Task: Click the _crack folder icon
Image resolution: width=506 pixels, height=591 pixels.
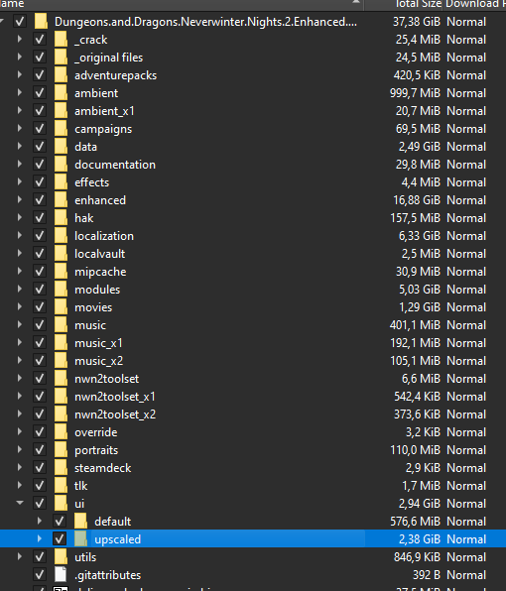Action: tap(61, 40)
